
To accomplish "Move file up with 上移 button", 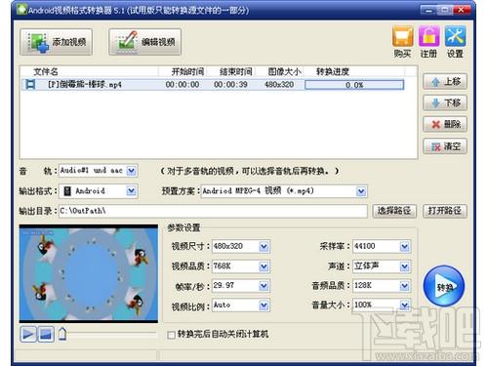I will [445, 81].
